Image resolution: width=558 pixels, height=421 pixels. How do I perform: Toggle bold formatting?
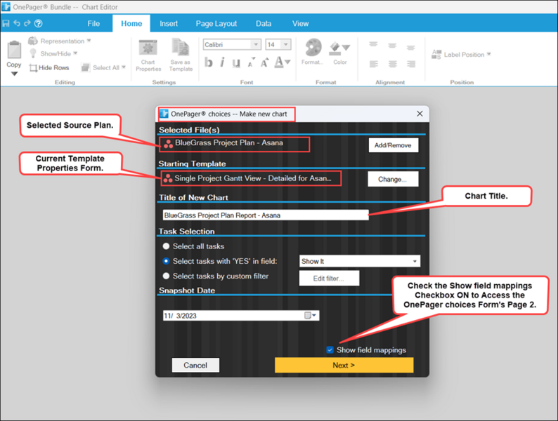pos(209,62)
